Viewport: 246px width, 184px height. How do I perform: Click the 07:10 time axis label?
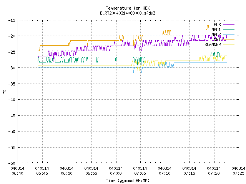[x=165, y=173]
